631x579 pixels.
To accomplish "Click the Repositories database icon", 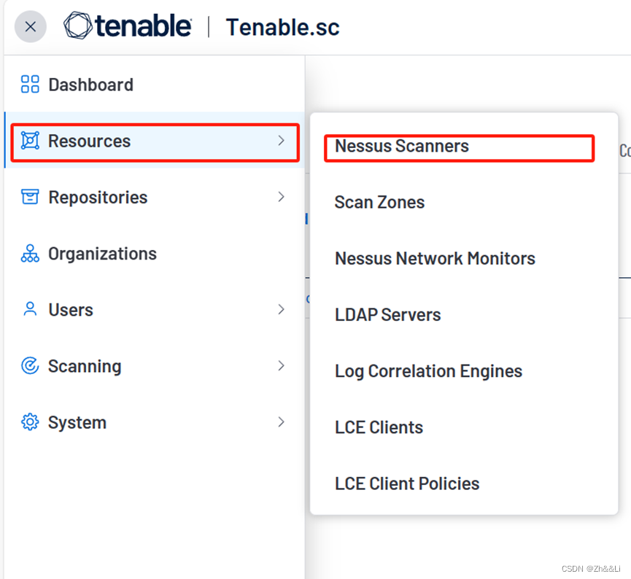I will 29,197.
